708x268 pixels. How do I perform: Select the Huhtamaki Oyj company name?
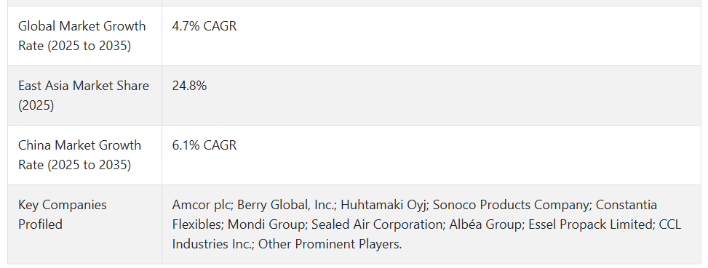click(383, 205)
